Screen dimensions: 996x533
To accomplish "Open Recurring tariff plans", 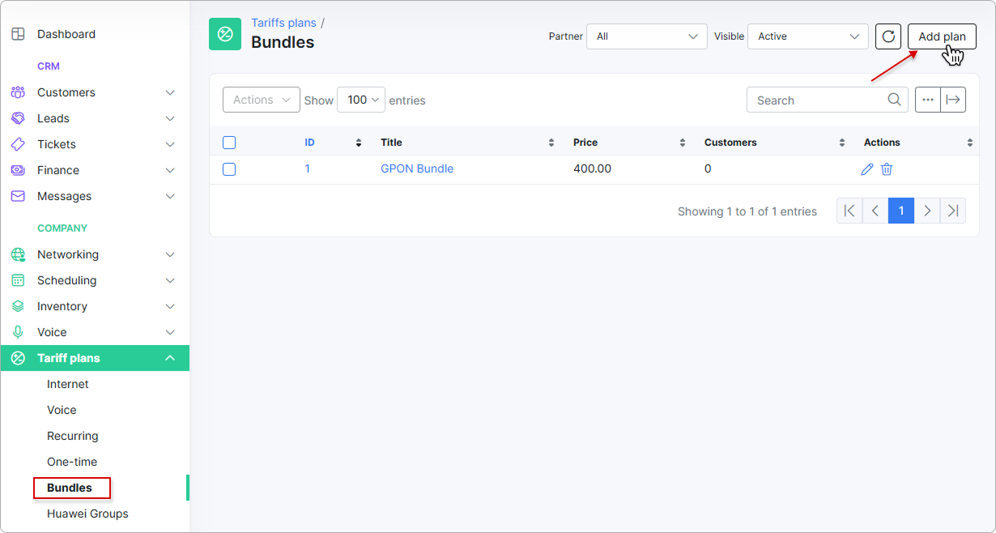I will [x=73, y=436].
